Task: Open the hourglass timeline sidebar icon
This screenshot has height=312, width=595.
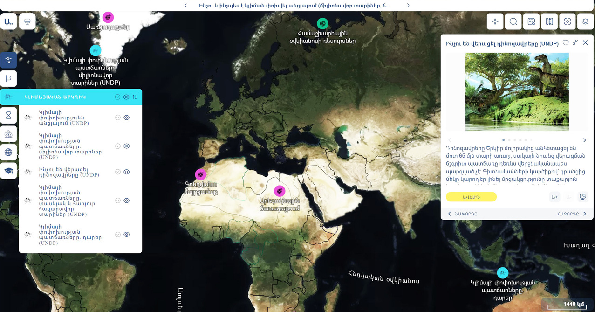Action: (8, 116)
